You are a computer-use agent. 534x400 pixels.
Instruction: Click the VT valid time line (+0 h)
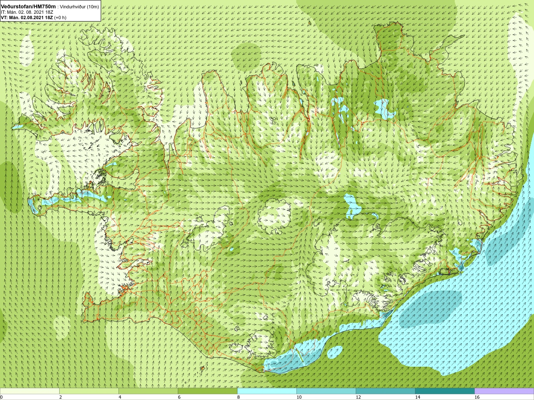click(x=33, y=17)
